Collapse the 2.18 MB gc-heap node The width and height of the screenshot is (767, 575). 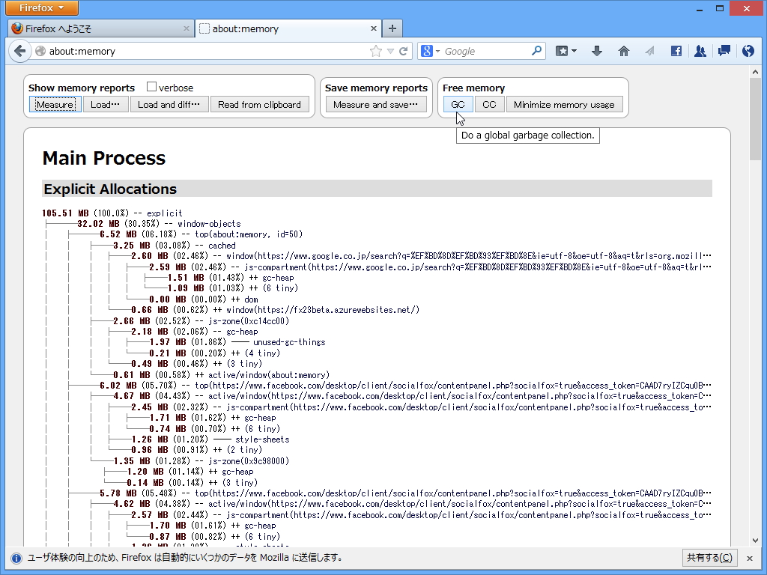[195, 332]
